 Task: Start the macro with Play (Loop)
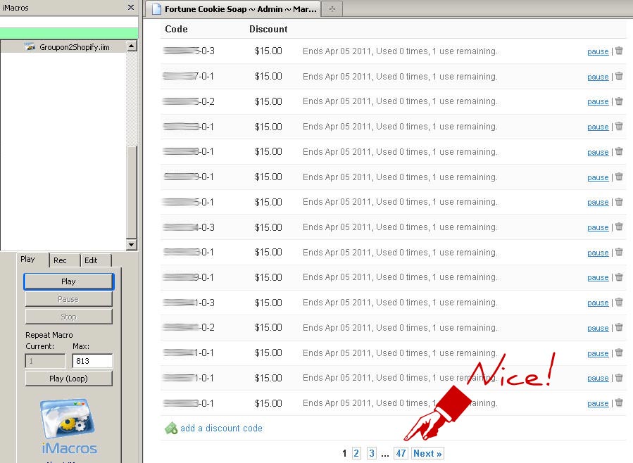click(x=68, y=379)
